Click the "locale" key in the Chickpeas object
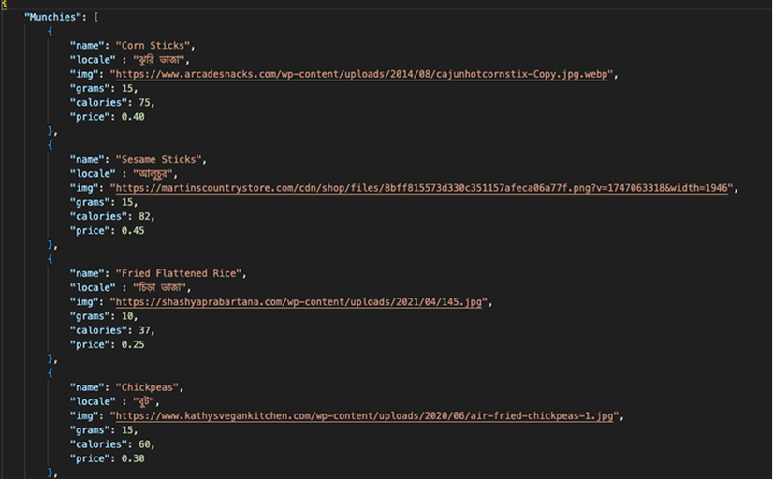 point(94,401)
